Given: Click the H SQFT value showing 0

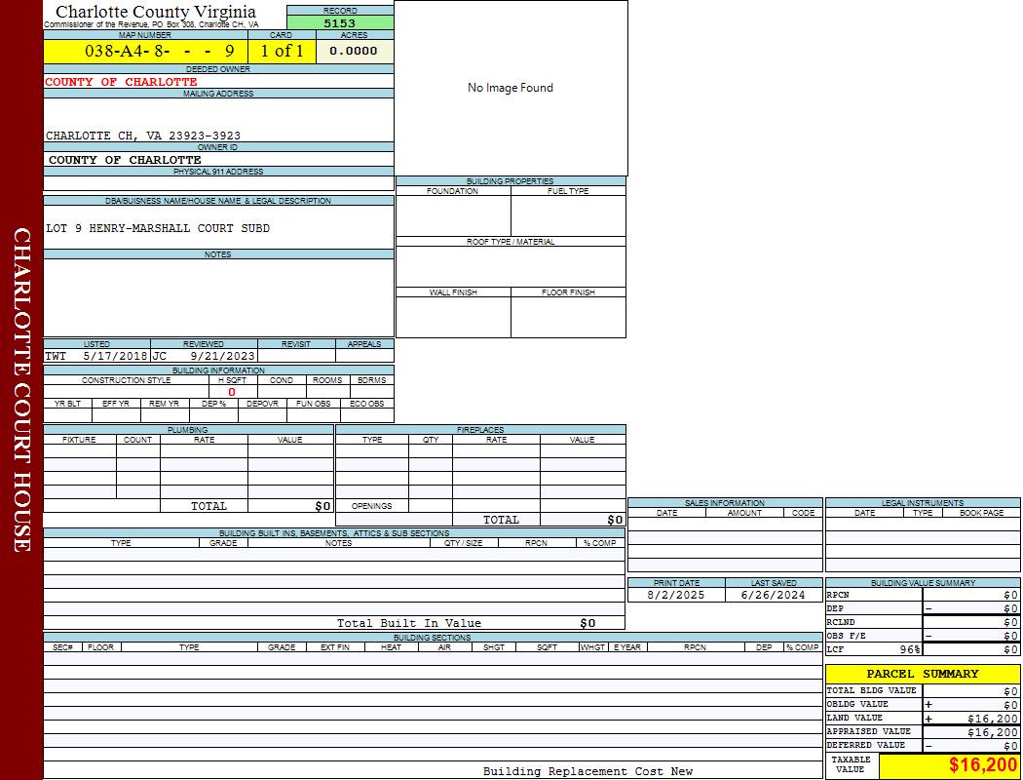Looking at the screenshot, I should [x=232, y=391].
